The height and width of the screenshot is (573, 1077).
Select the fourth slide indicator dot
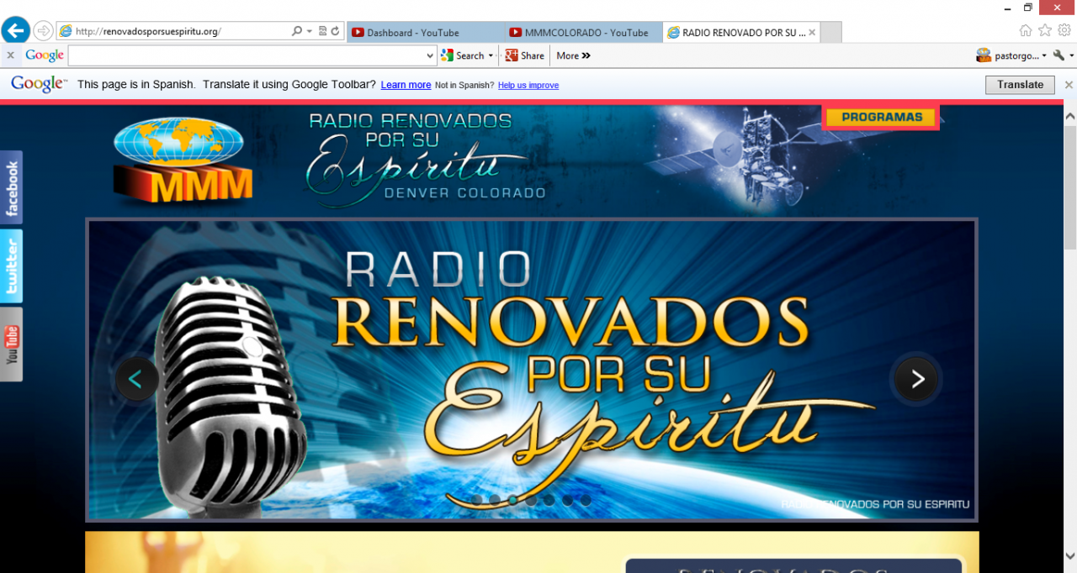point(531,500)
